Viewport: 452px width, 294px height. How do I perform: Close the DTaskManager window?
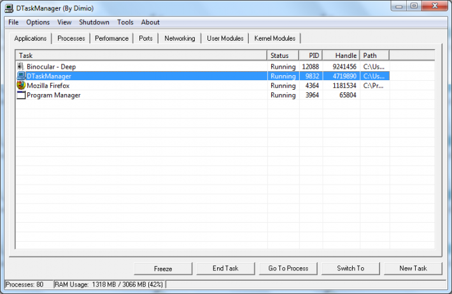click(x=435, y=6)
